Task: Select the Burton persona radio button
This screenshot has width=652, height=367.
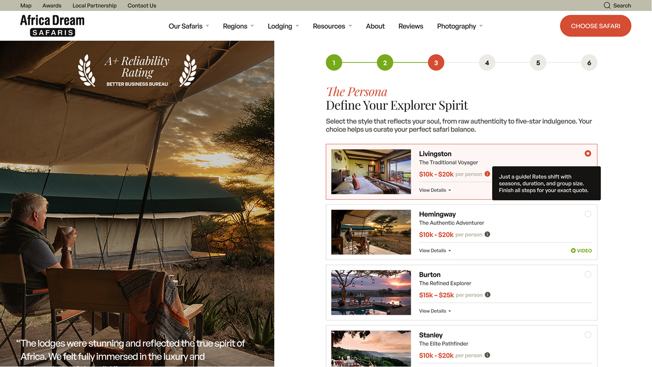Action: 588,274
